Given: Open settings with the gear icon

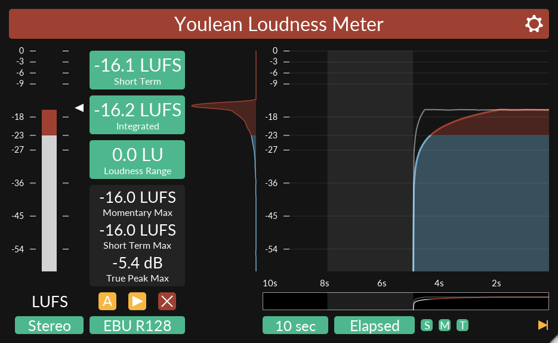Looking at the screenshot, I should [534, 24].
